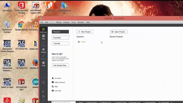The height and width of the screenshot is (103, 183).
Task: Open the Tools menu
Action: (x=73, y=22)
